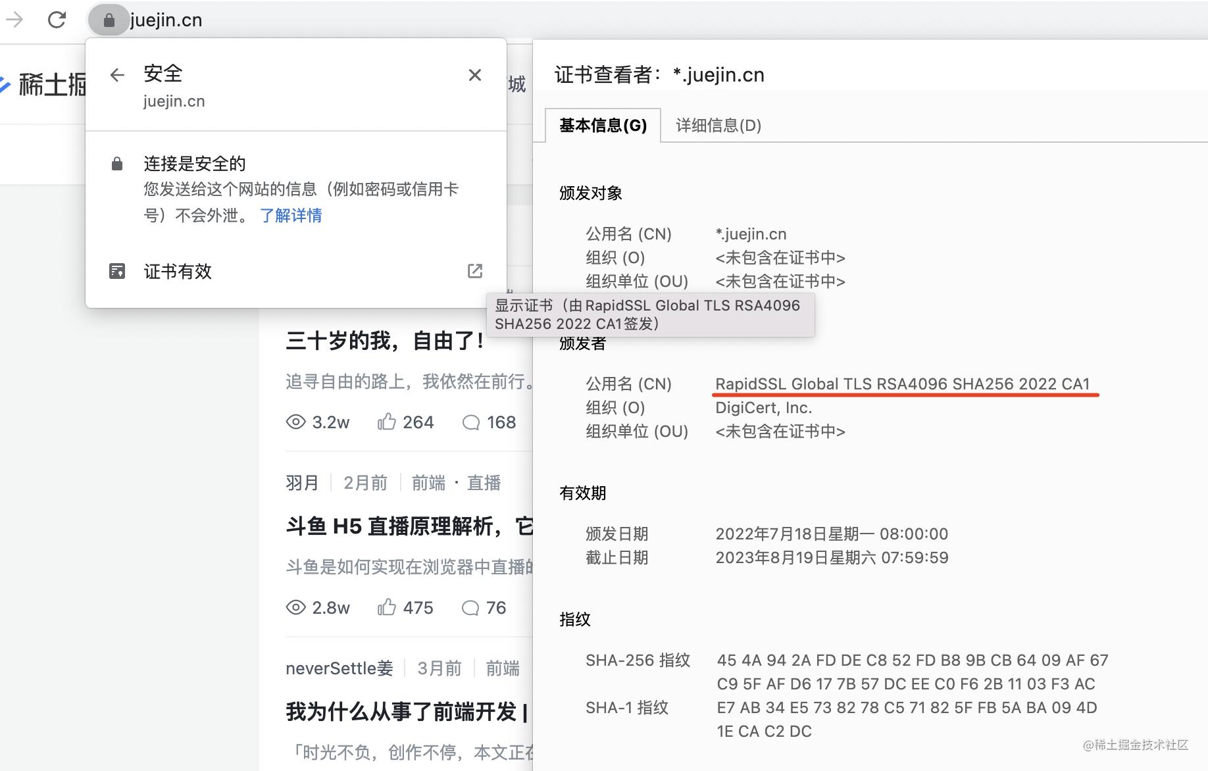Viewport: 1208px width, 771px height.
Task: Like the article with 475 likes
Action: click(387, 607)
